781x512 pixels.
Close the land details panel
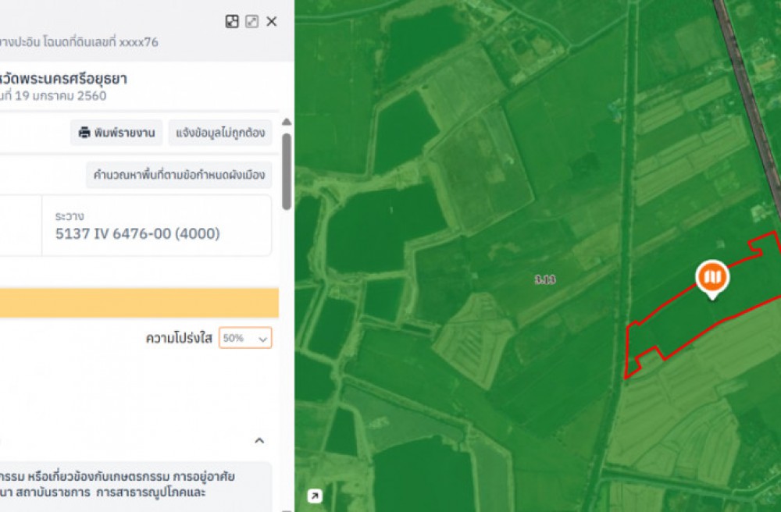pos(272,22)
